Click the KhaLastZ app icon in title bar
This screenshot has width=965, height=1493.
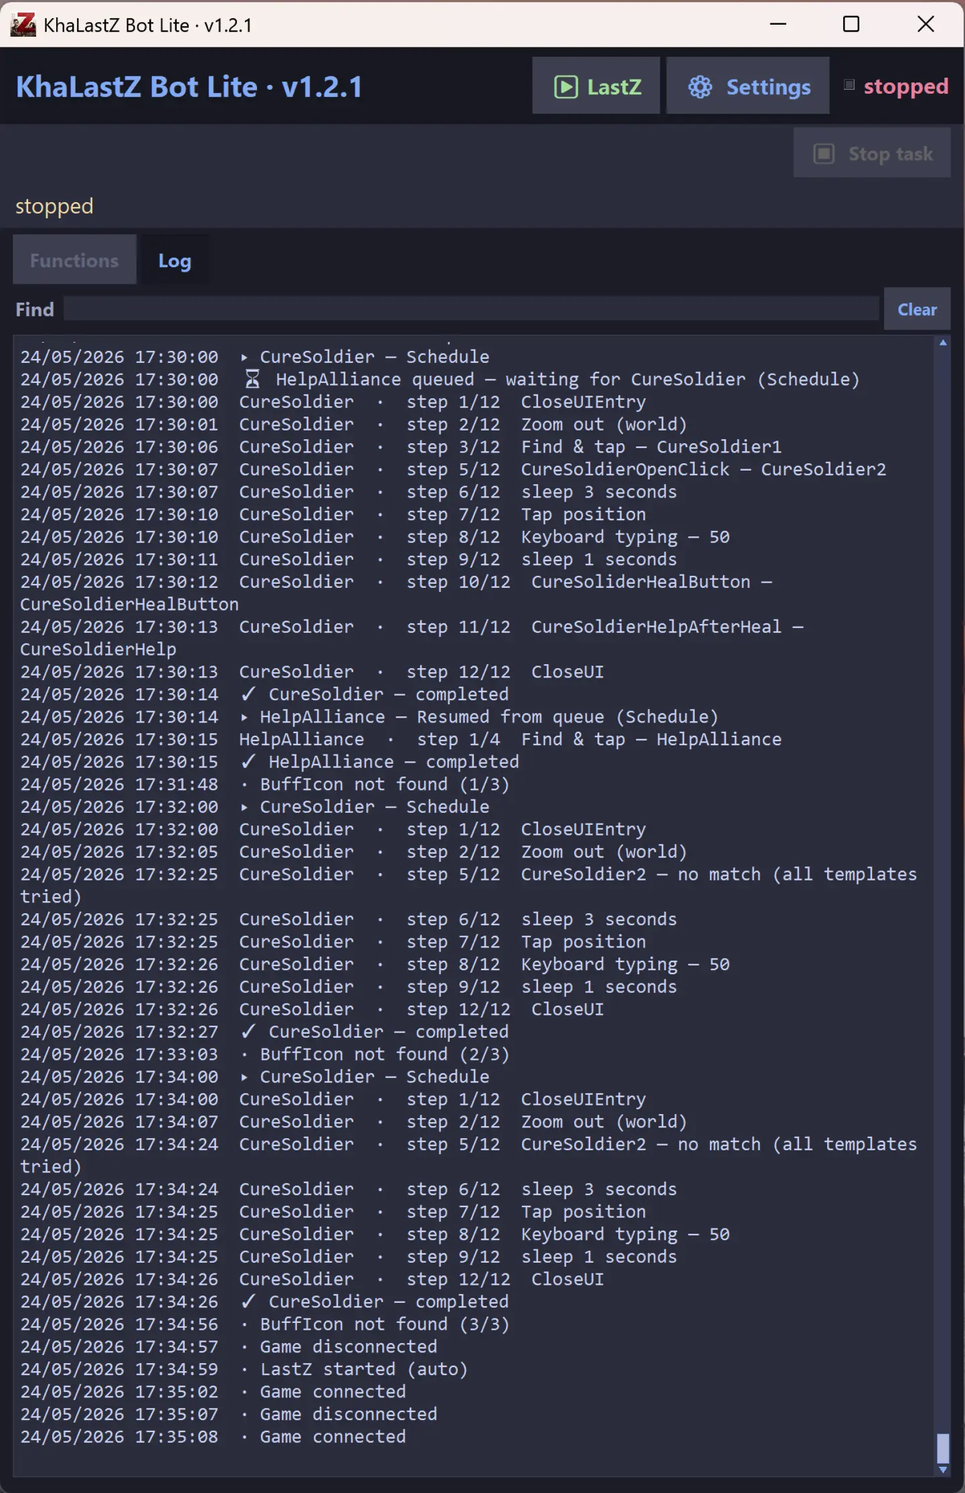[23, 25]
